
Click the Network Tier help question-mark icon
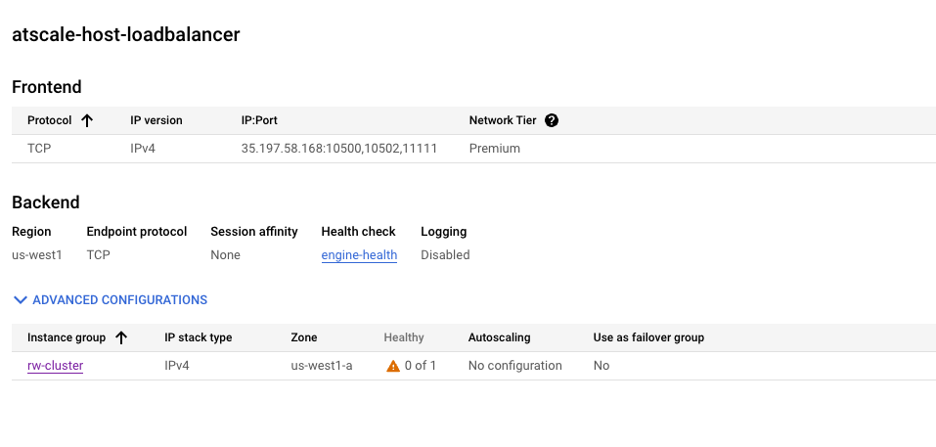point(553,120)
